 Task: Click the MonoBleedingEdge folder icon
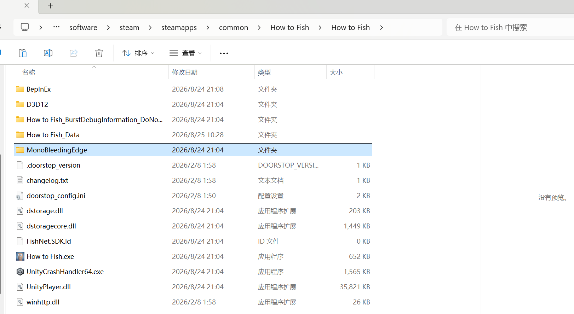click(20, 150)
